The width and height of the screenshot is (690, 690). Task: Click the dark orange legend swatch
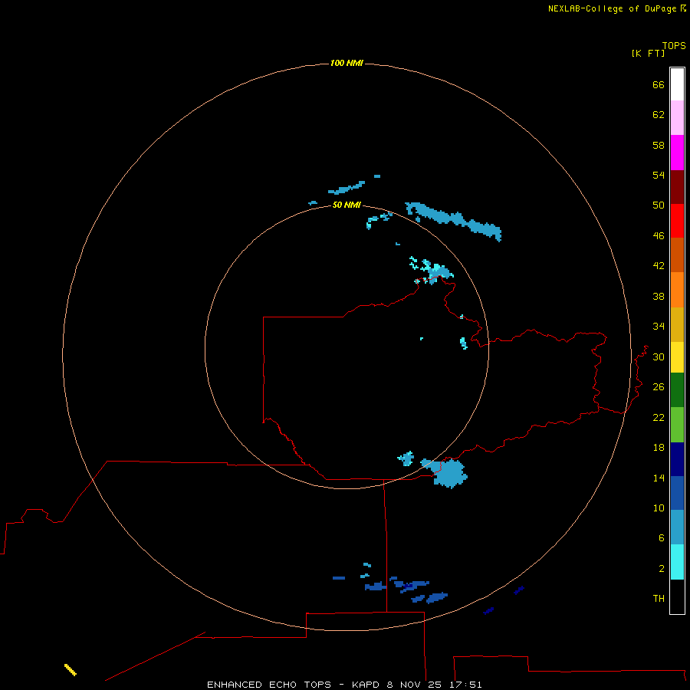click(677, 255)
